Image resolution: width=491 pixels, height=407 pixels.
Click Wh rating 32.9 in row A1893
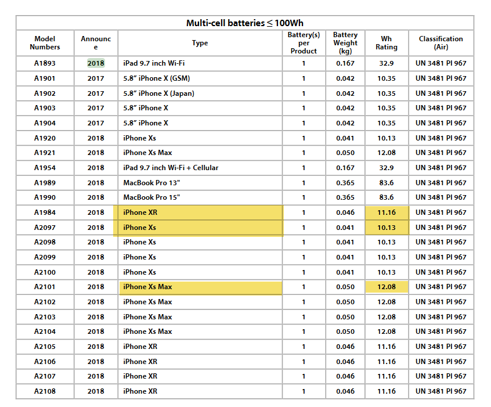click(387, 63)
